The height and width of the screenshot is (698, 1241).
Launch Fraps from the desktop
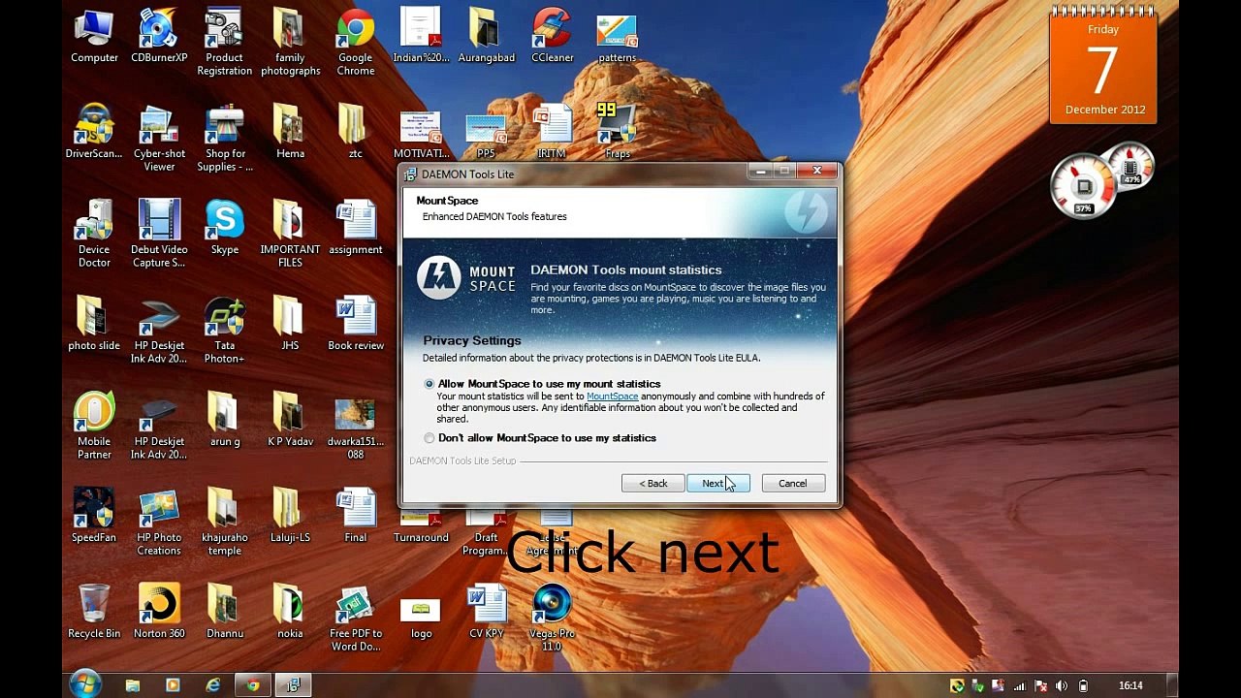(617, 132)
